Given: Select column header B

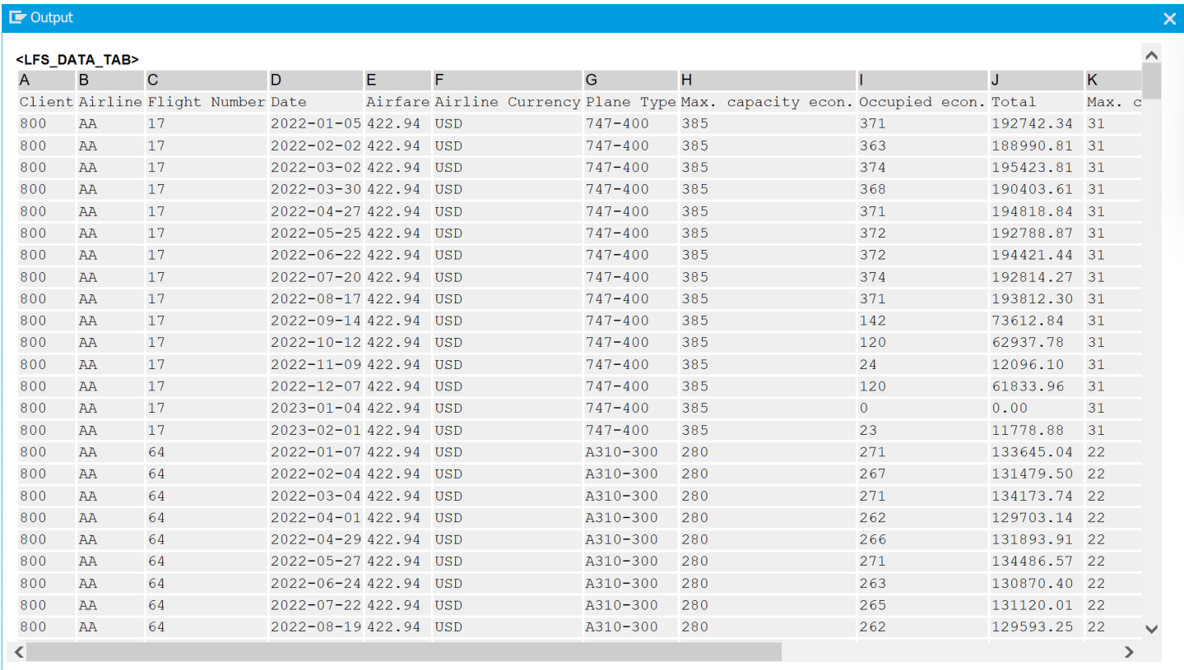Looking at the screenshot, I should click(110, 80).
